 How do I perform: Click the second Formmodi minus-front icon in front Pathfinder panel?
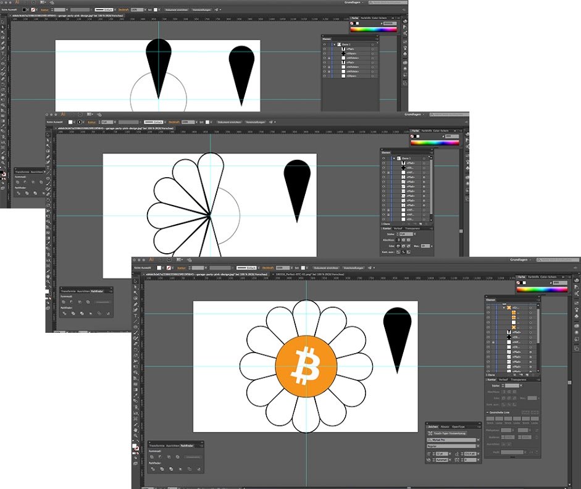[x=160, y=457]
